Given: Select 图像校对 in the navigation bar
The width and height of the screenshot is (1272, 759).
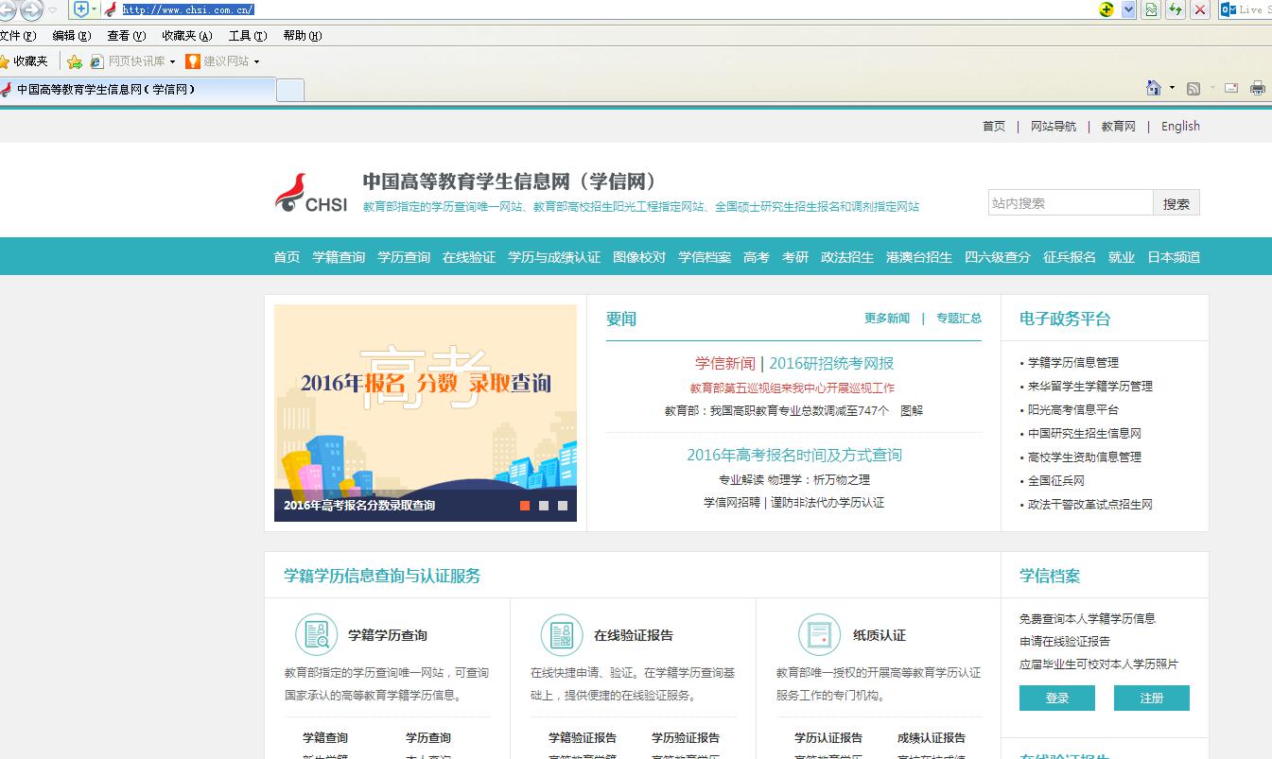Looking at the screenshot, I should [639, 257].
